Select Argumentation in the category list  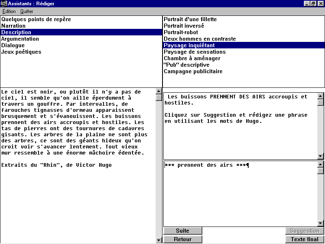pyautogui.click(x=20, y=39)
